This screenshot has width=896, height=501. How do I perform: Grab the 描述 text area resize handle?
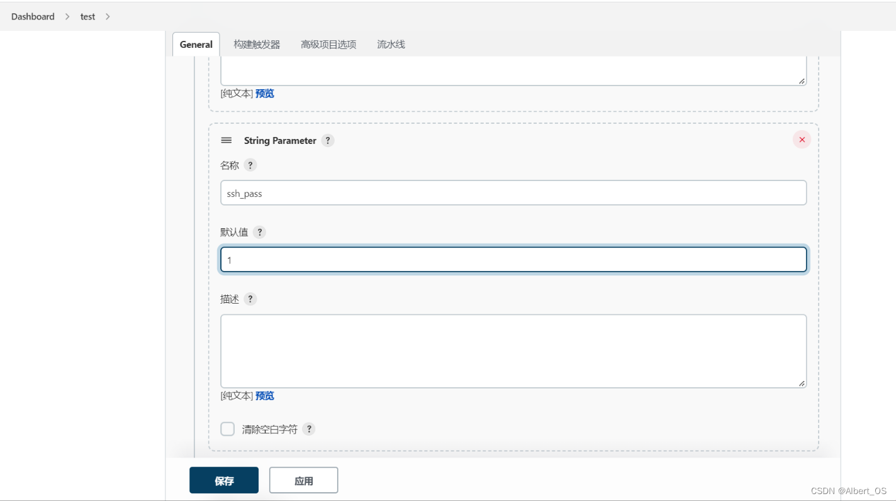coord(802,383)
